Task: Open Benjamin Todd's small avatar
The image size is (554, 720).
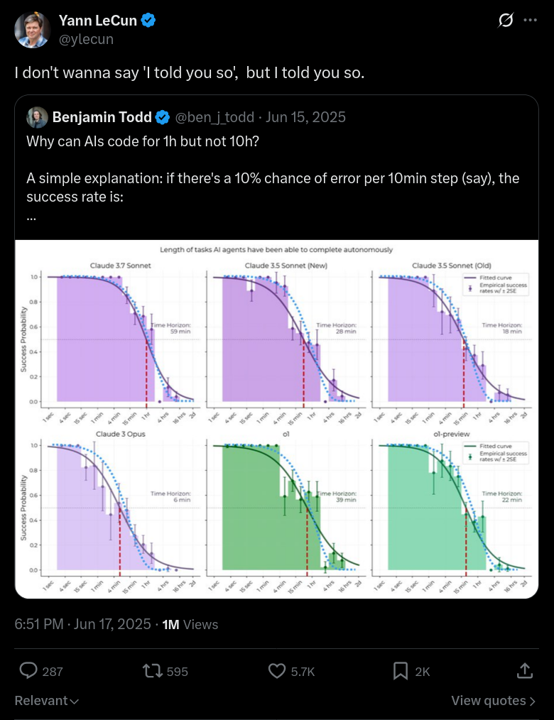Action: (x=37, y=117)
